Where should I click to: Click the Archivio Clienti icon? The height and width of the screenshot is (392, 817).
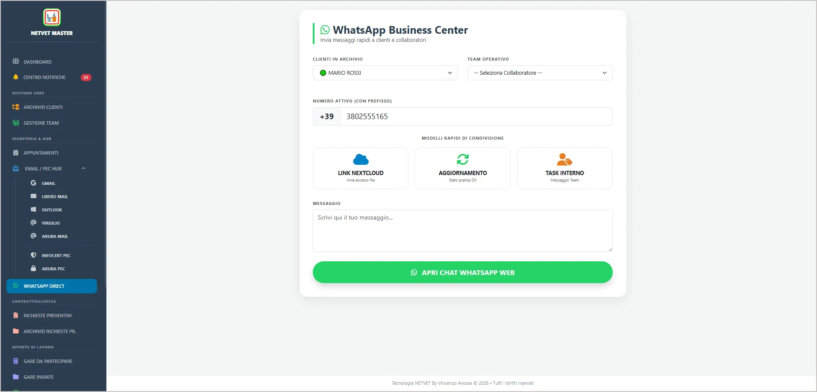tap(16, 107)
